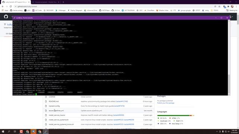The width and height of the screenshot is (239, 134).
Task: Click the taskbar clock showing time
Action: 234,131
